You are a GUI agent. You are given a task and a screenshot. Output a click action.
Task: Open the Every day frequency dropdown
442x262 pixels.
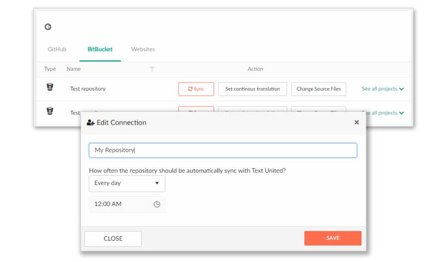(x=127, y=183)
